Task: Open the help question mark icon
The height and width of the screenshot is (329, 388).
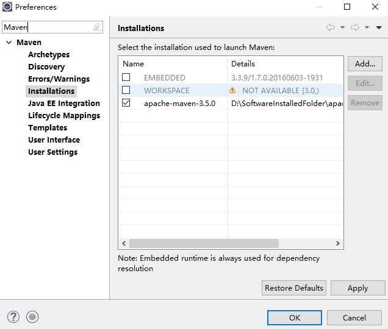Action: click(x=13, y=317)
